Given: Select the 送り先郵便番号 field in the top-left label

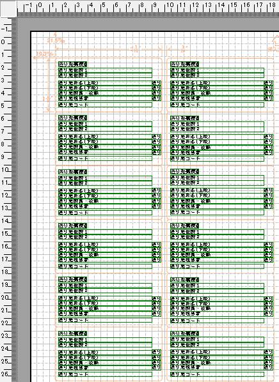Looking at the screenshot, I should 73,65.
